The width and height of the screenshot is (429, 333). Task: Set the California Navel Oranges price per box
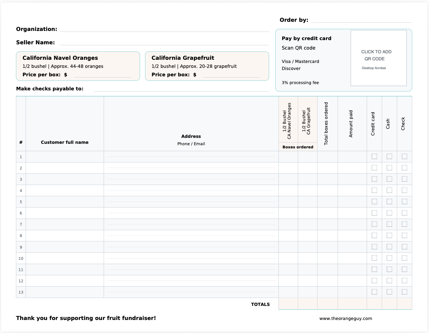click(102, 74)
